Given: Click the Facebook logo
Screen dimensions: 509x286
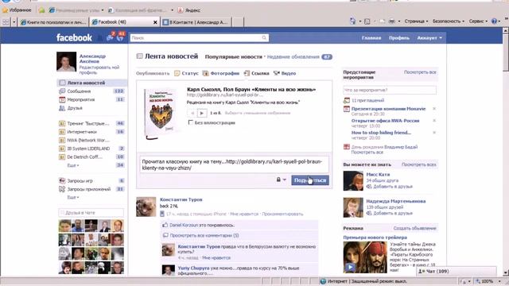Looking at the screenshot, I should click(74, 37).
